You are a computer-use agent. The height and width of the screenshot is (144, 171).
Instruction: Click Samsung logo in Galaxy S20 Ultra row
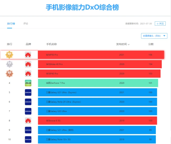point(28,111)
